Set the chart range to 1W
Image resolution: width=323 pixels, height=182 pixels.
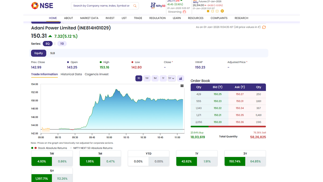pyautogui.click(x=147, y=78)
